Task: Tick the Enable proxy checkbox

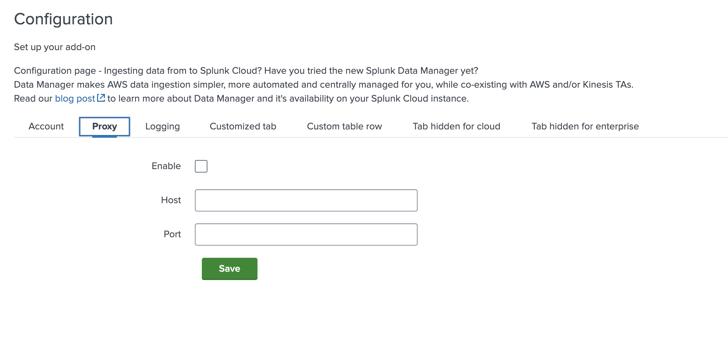Action: [201, 166]
